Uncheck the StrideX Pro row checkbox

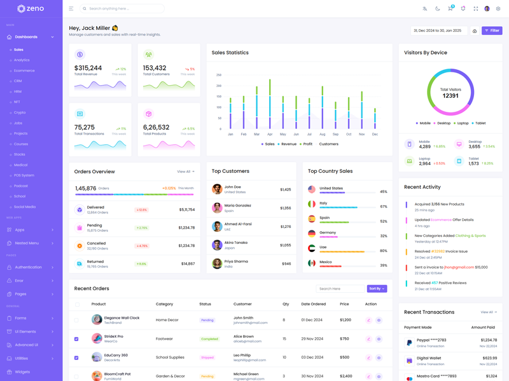(x=77, y=339)
